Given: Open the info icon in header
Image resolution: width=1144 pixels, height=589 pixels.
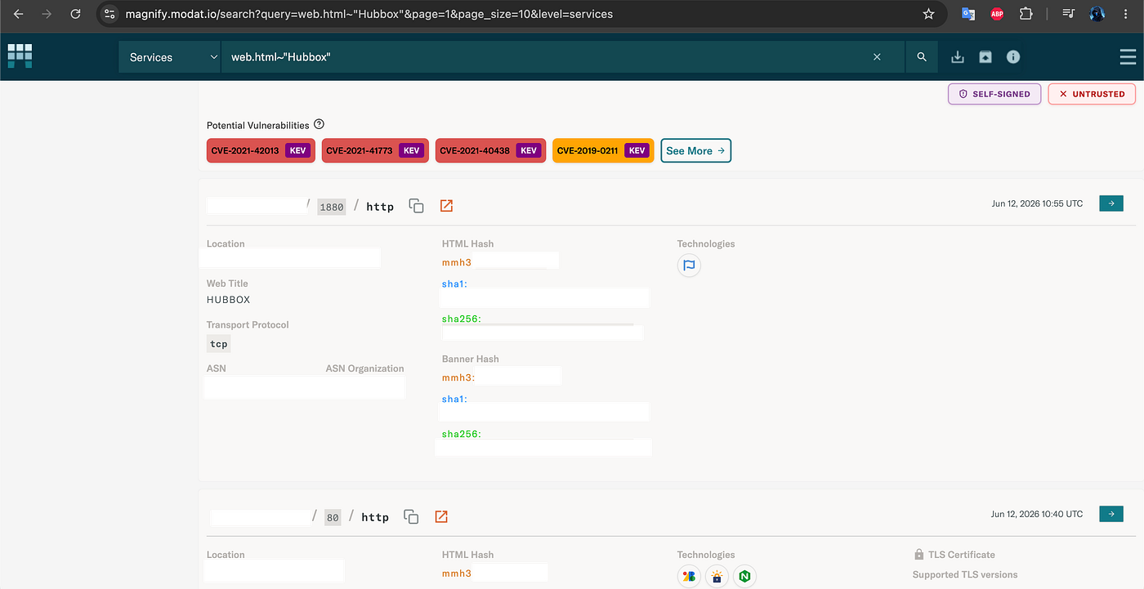Looking at the screenshot, I should pos(1013,57).
